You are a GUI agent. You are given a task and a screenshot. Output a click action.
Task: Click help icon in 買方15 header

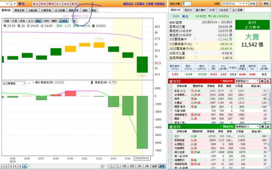point(221,81)
